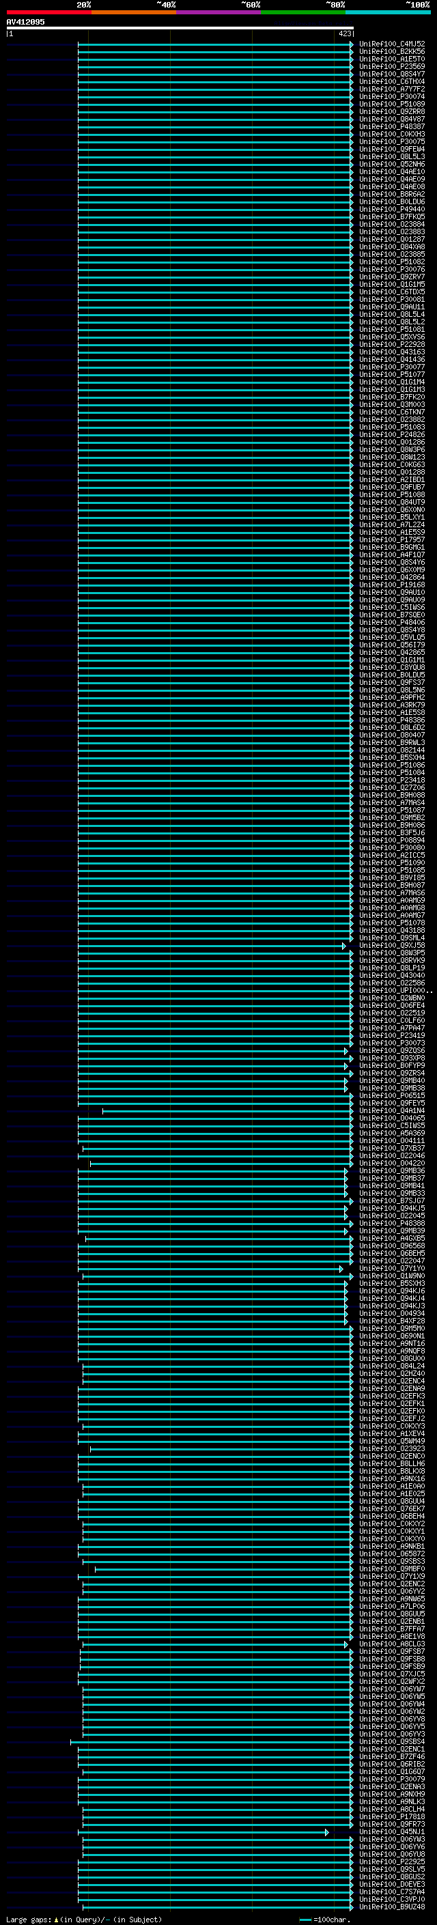Select the UniRef100_Q9FSB7 label
This screenshot has width=437, height=1925.
[x=391, y=1653]
